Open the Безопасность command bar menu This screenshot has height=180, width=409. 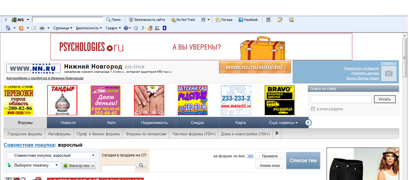89,28
